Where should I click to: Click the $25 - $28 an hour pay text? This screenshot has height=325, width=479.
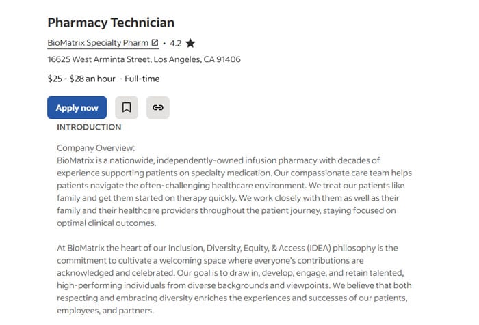click(81, 79)
